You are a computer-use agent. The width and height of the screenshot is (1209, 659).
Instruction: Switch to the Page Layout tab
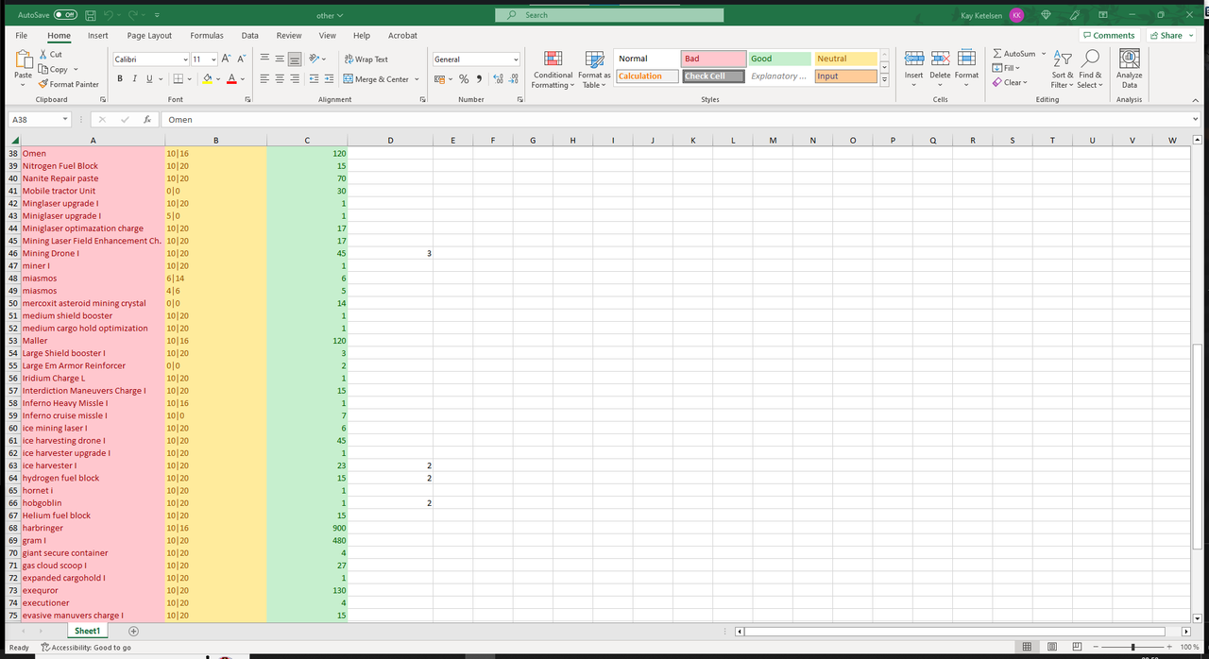point(149,36)
